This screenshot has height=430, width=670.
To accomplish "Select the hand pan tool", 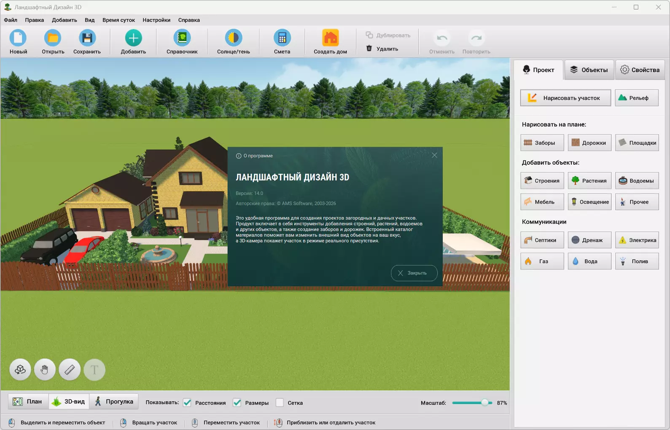I will pos(45,370).
